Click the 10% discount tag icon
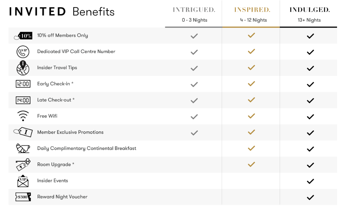 pyautogui.click(x=23, y=36)
